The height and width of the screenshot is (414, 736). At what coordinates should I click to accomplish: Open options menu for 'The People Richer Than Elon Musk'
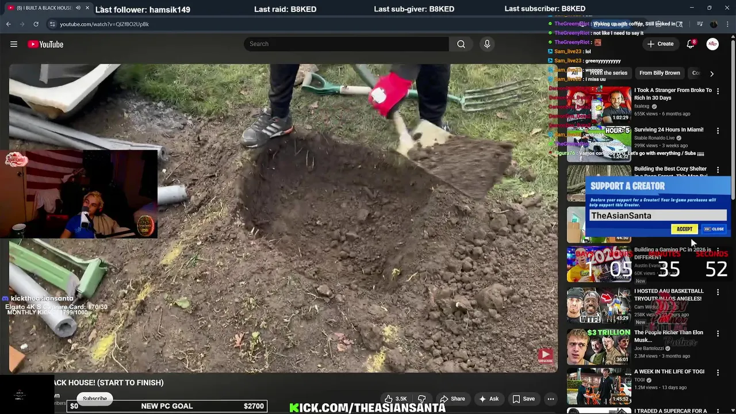click(718, 333)
